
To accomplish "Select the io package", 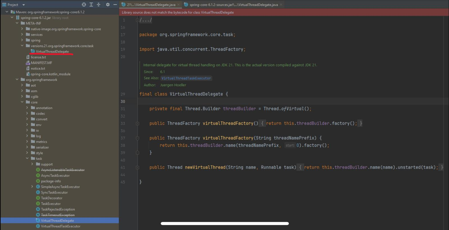I will 37,130.
